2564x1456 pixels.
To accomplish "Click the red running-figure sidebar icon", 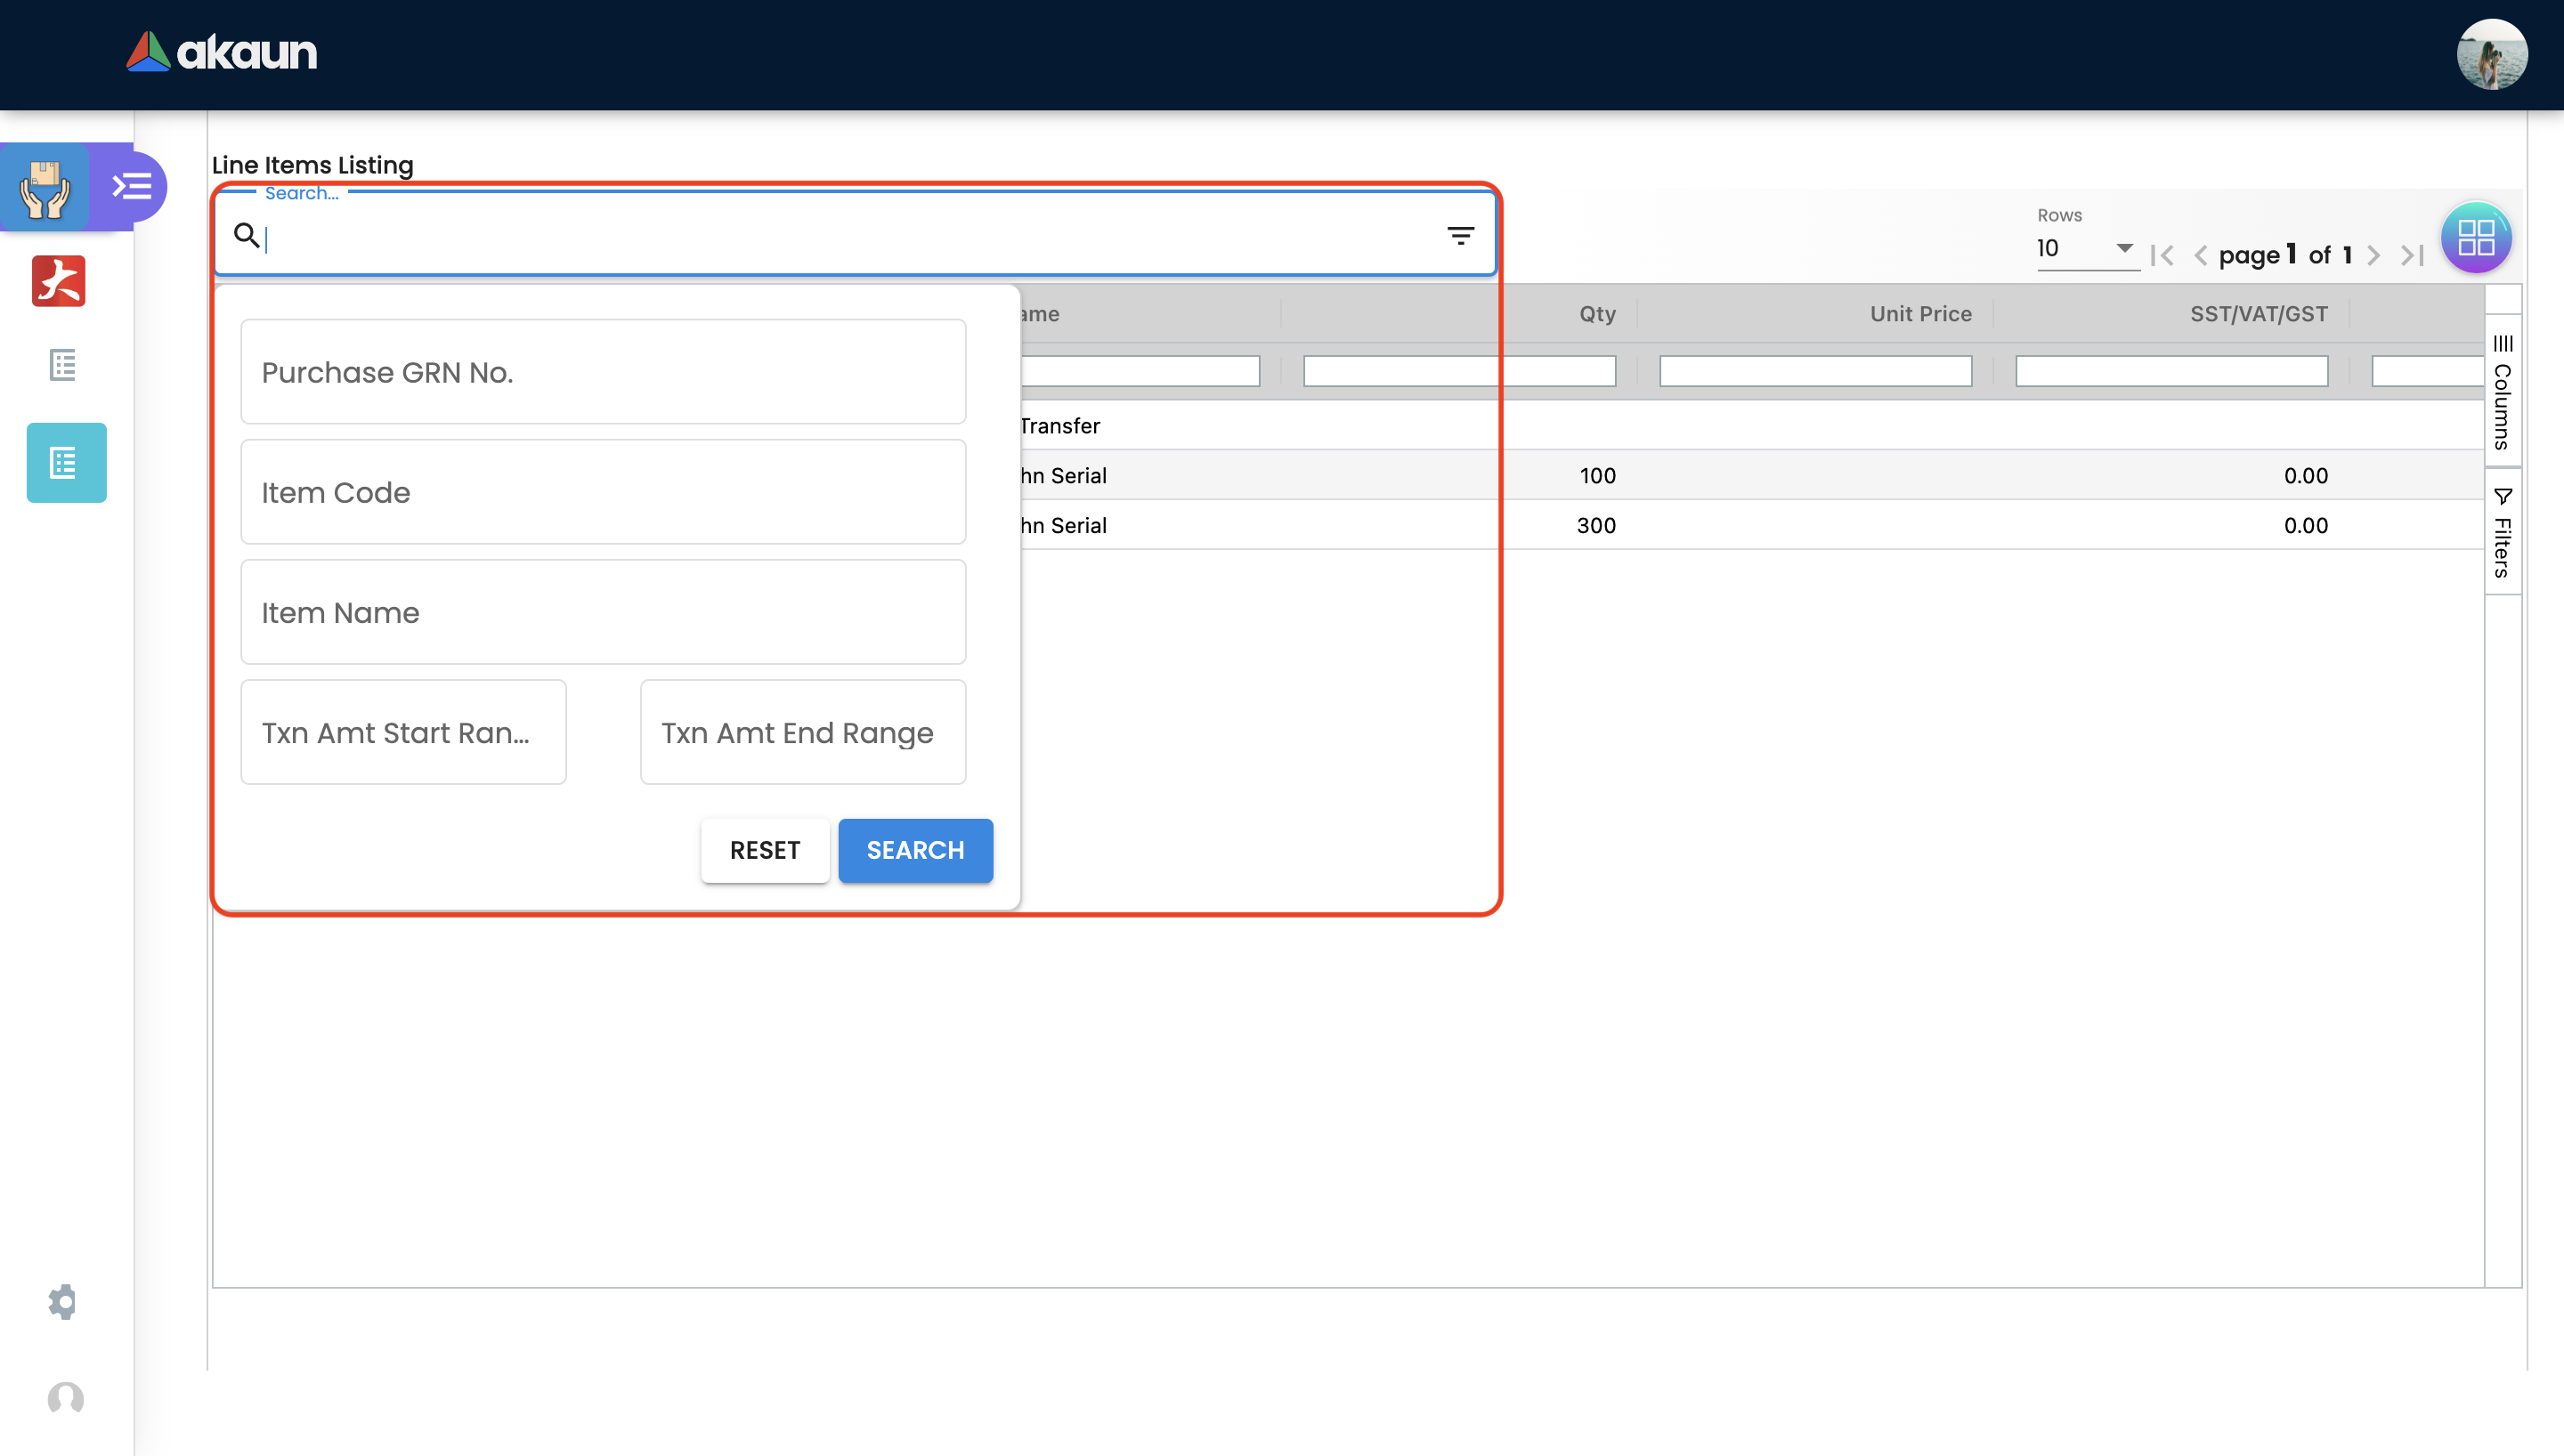I will (59, 281).
